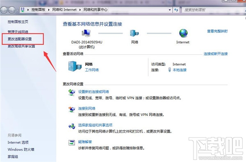Click the 疑难解答 troubleshooter icon

[x=72, y=143]
